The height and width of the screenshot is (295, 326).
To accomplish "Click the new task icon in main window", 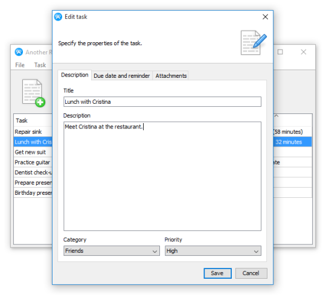I will coord(34,93).
